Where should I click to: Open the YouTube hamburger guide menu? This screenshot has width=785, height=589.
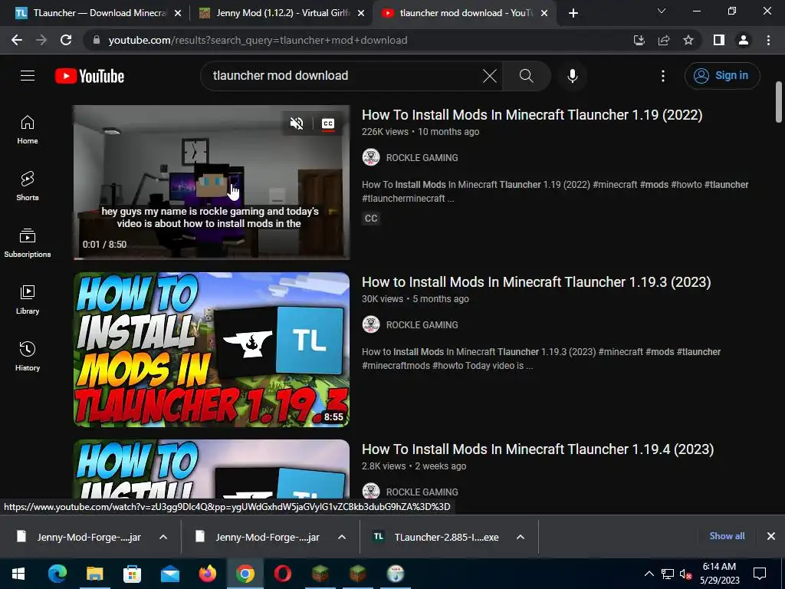tap(28, 76)
